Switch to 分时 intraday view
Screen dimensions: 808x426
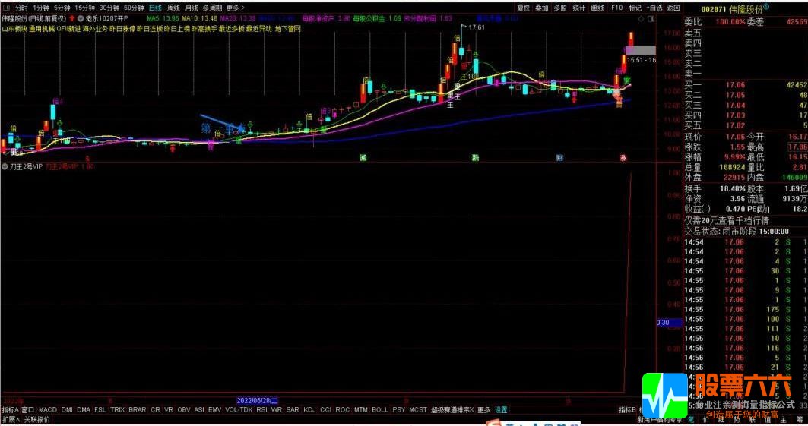[x=21, y=8]
